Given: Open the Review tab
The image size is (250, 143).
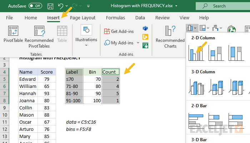Looking at the screenshot, I should tap(162, 18).
